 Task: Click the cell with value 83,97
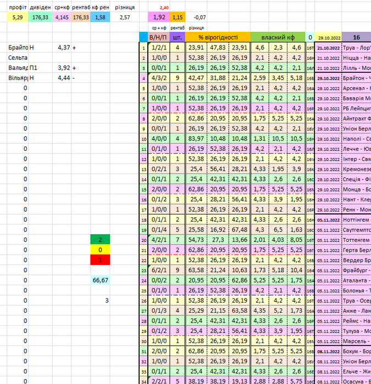(x=196, y=139)
